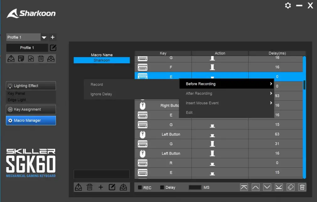This screenshot has width=317, height=202.
Task: Click the edit Profile 1 pencil toggle
Action: pyautogui.click(x=53, y=48)
